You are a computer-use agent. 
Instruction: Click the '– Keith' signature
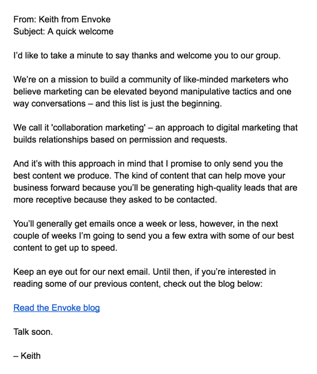pyautogui.click(x=27, y=356)
